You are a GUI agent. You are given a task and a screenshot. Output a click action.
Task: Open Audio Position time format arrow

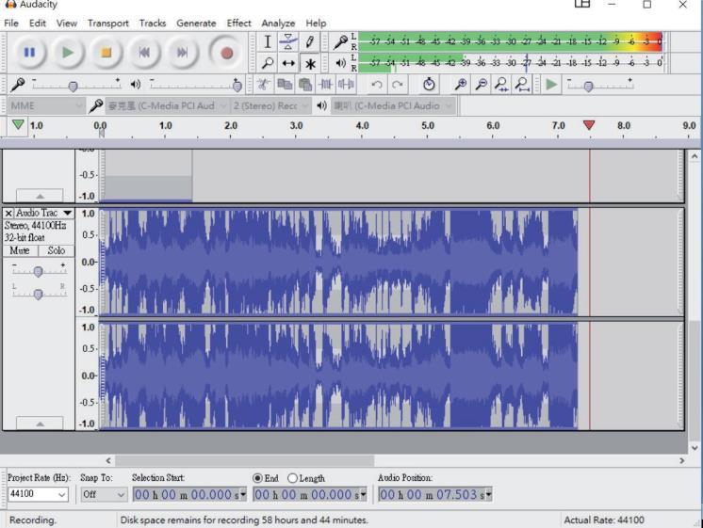pyautogui.click(x=489, y=494)
